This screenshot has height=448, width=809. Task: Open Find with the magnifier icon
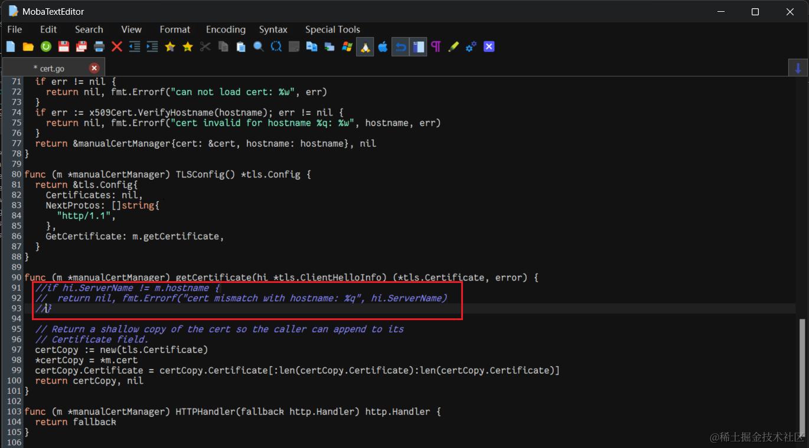[x=259, y=47]
